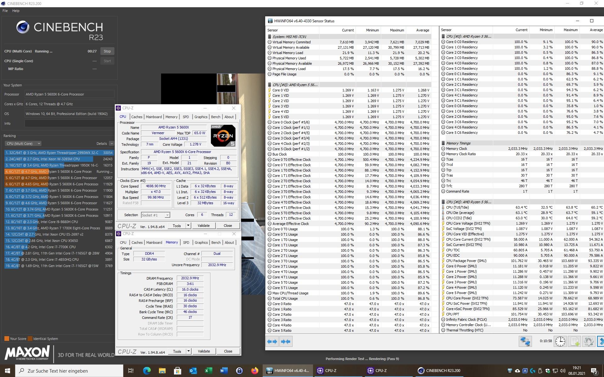Switch to About tab in lower CPU-Z

[x=229, y=243]
